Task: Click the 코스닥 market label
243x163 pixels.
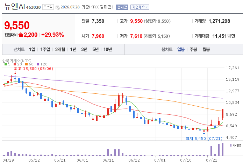Action: [x=48, y=7]
